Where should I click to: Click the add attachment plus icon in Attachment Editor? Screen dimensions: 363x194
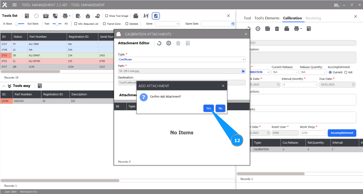click(169, 43)
